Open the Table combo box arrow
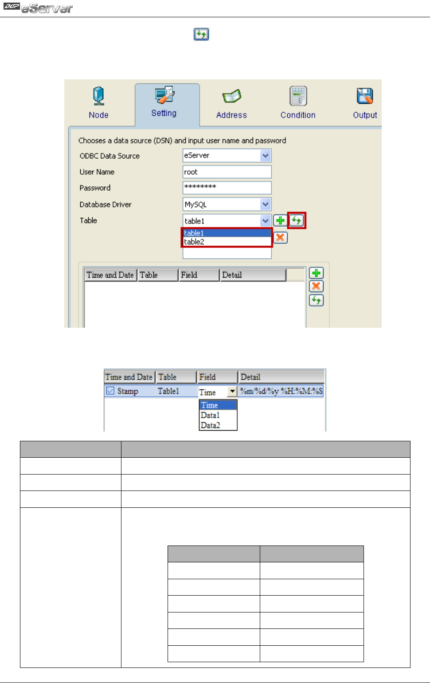430x683 pixels. pyautogui.click(x=265, y=220)
